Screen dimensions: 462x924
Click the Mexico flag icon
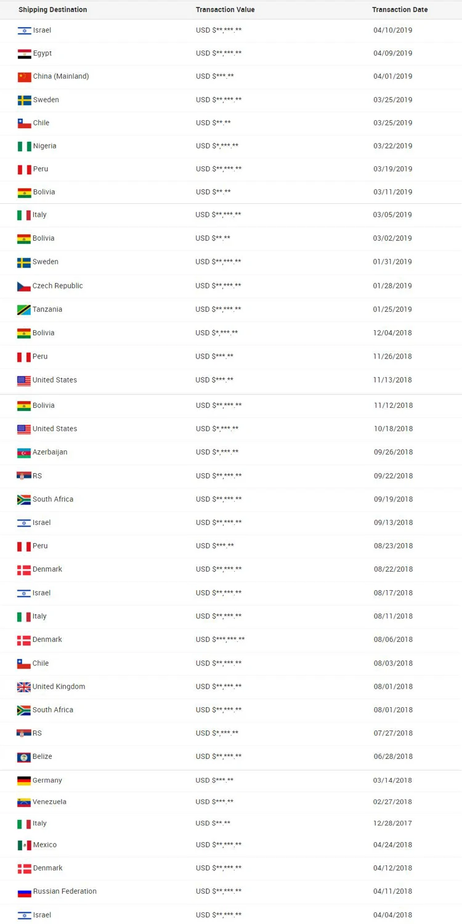click(25, 845)
